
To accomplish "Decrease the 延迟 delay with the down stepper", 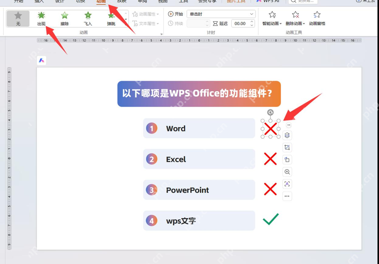I will 252,25.
